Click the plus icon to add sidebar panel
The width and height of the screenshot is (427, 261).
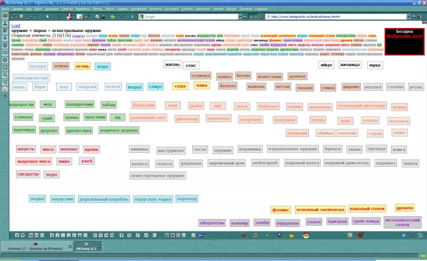point(5,96)
